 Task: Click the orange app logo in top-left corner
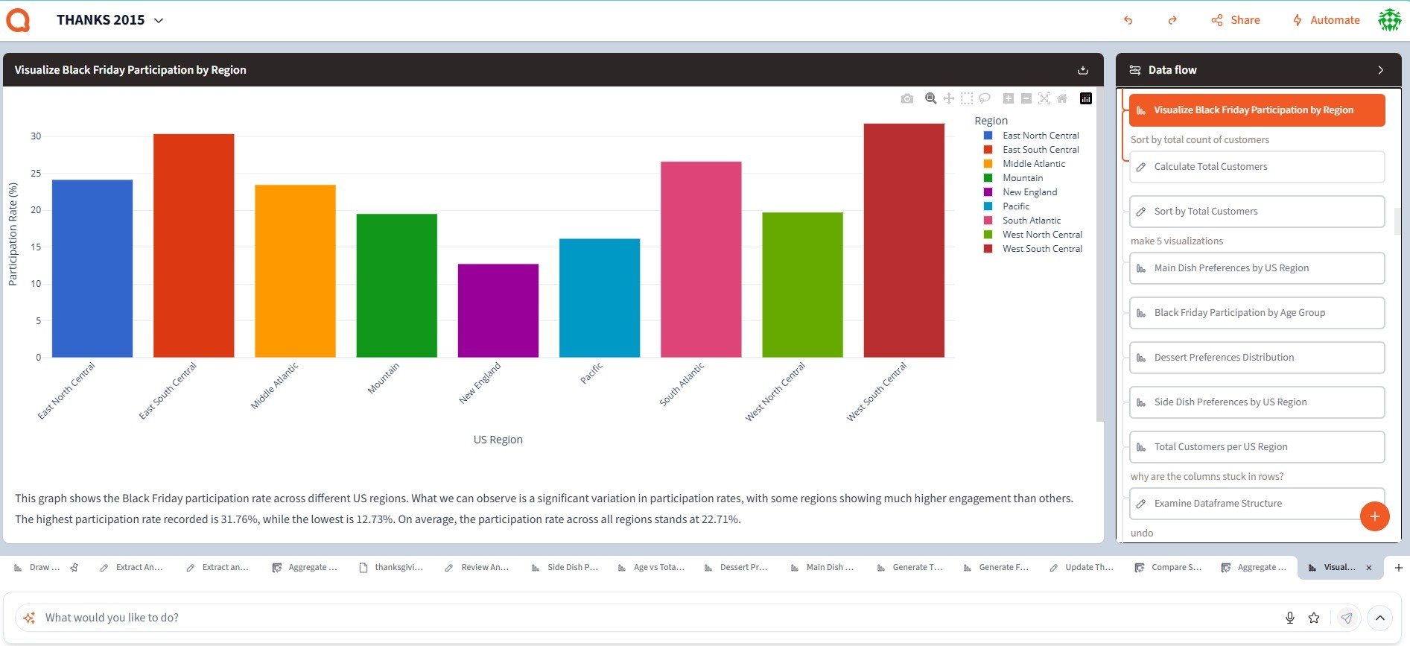coord(18,20)
